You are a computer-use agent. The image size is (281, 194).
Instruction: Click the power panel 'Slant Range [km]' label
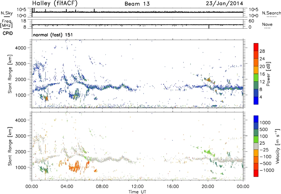coord(10,74)
